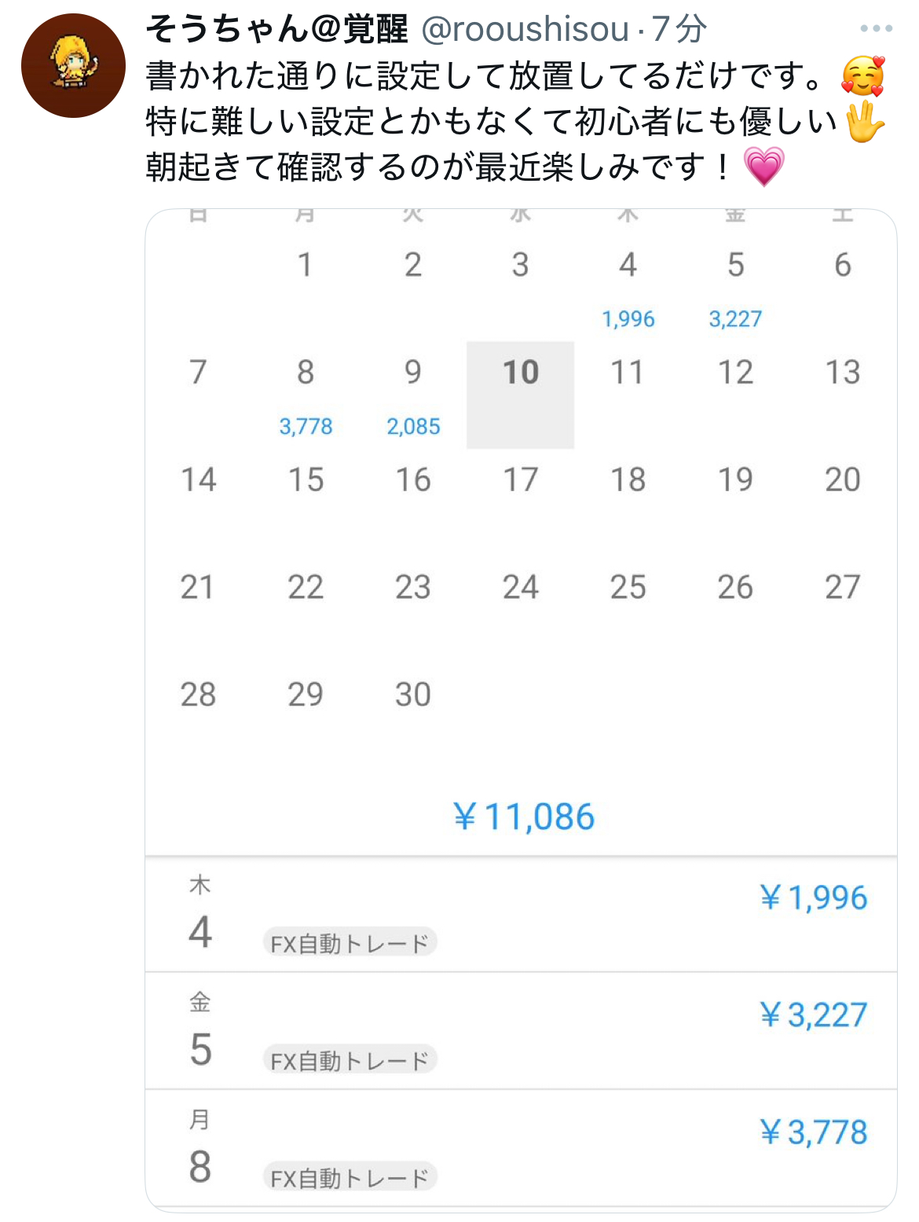Open the tweet's three-dot more menu
The height and width of the screenshot is (1222, 919).
876,29
